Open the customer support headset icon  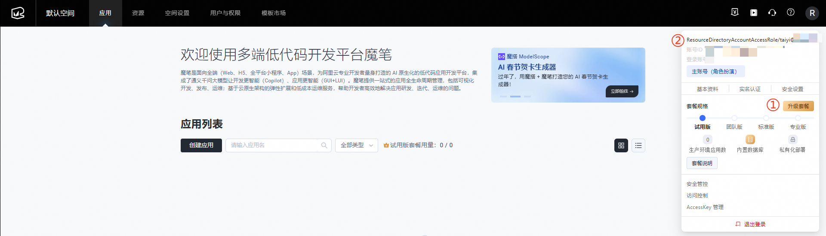tap(772, 12)
